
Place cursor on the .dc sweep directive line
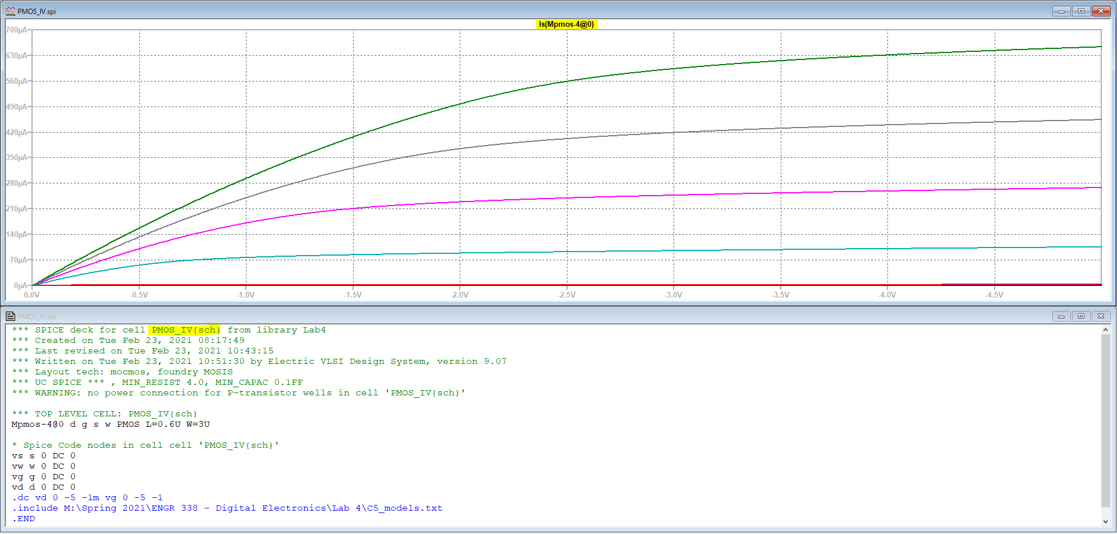click(x=87, y=498)
